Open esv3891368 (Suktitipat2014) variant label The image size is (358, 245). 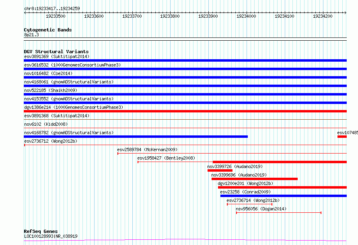click(57, 116)
